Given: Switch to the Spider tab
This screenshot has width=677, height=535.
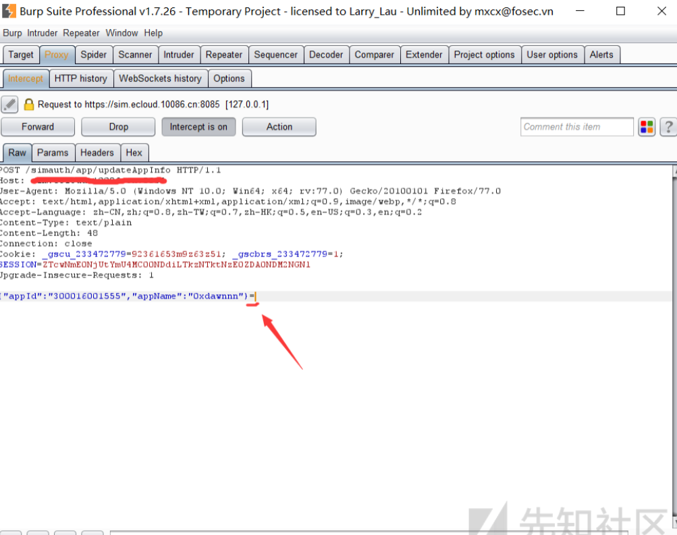Looking at the screenshot, I should (x=94, y=55).
